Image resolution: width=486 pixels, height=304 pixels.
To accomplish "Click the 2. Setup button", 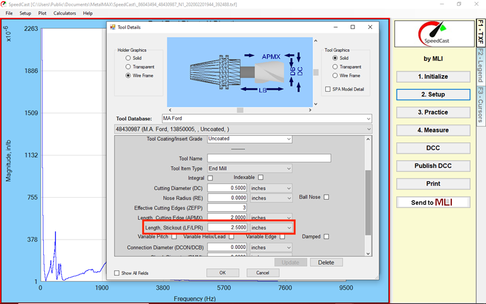I will (x=433, y=94).
